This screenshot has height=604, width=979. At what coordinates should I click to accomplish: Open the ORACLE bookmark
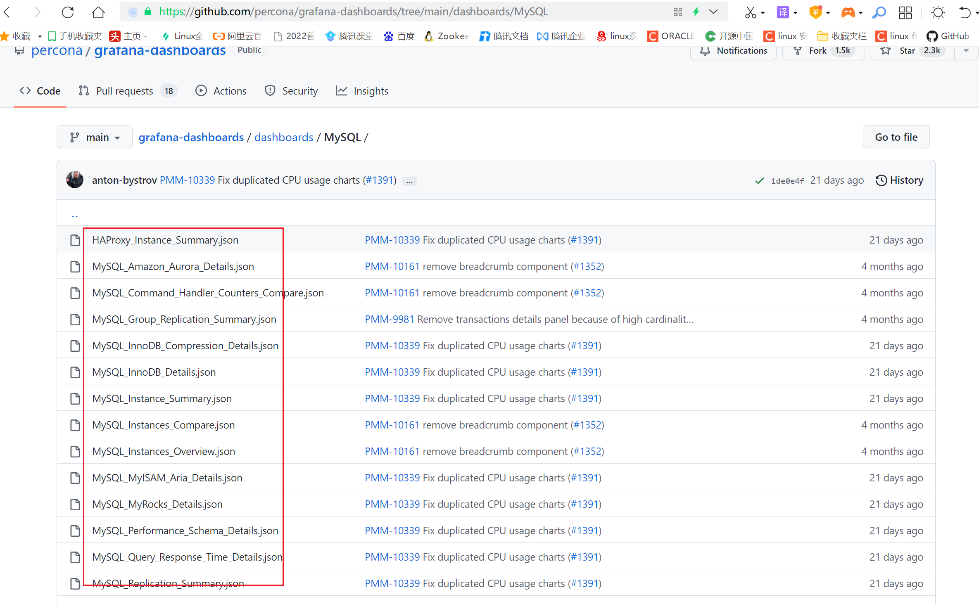670,36
